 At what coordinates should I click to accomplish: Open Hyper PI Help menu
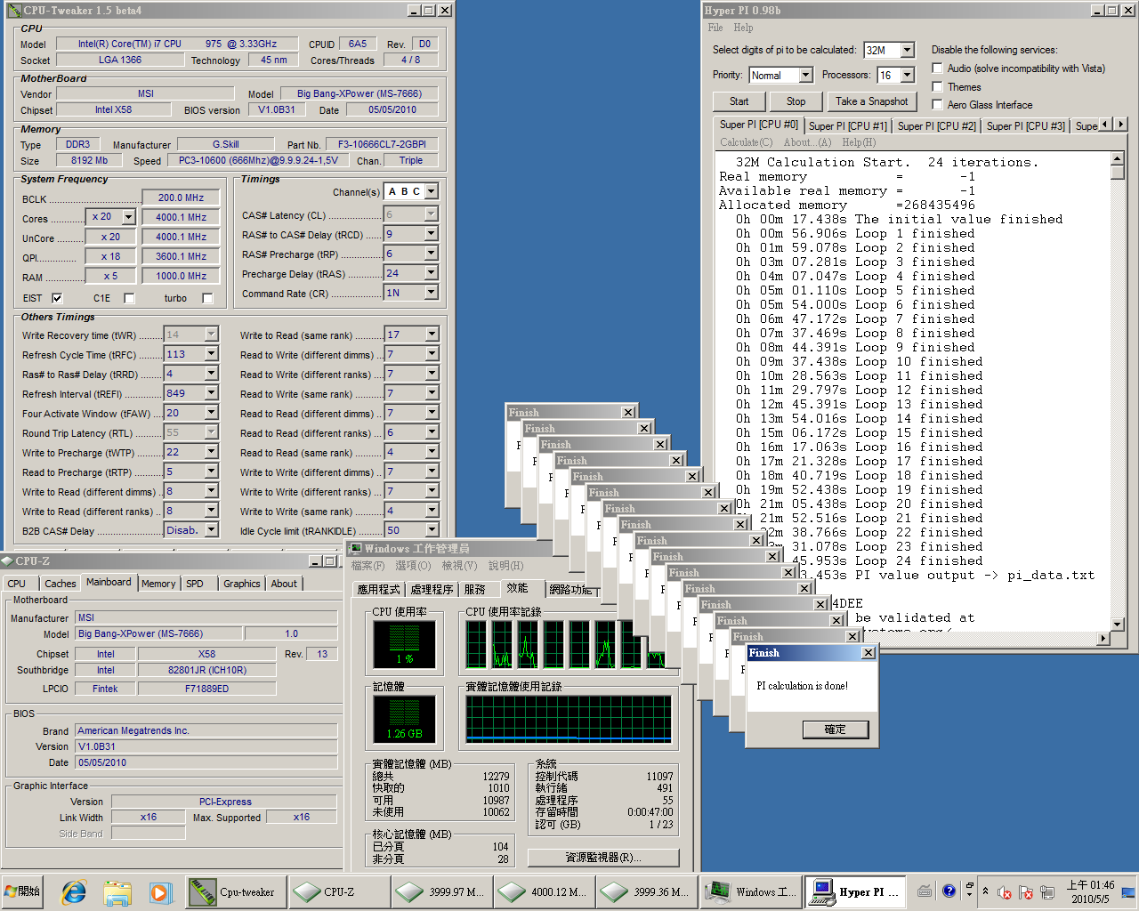[x=743, y=28]
